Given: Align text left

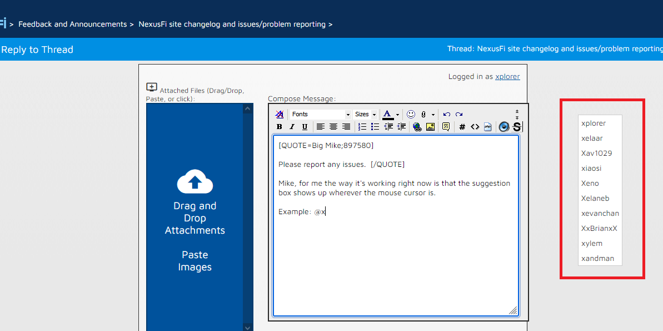Looking at the screenshot, I should (321, 127).
